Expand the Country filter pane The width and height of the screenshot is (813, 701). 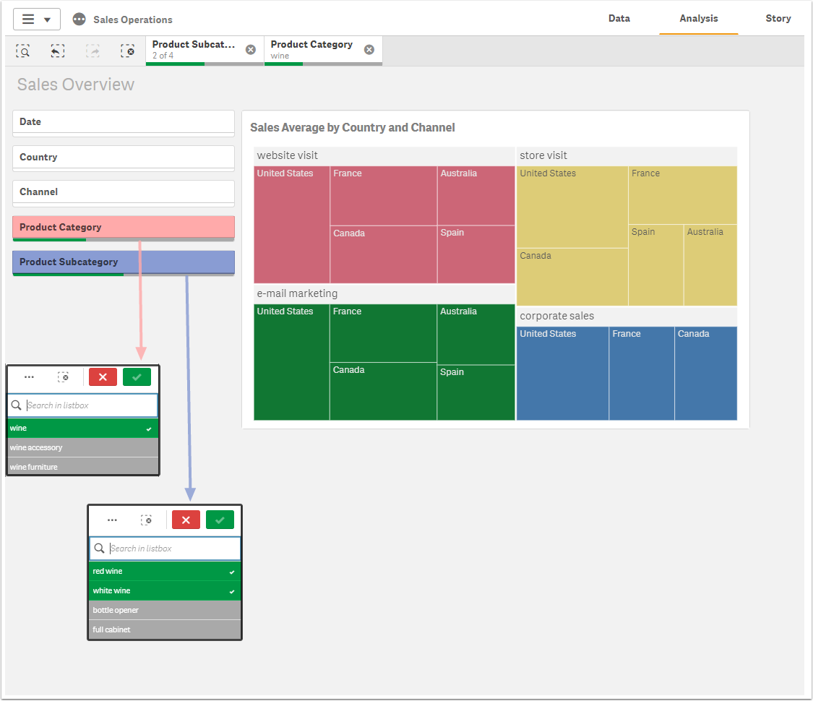pos(123,158)
